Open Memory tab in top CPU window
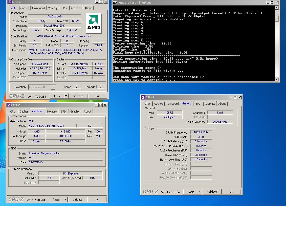This screenshot has width=286, height=243. pyautogui.click(x=53, y=8)
